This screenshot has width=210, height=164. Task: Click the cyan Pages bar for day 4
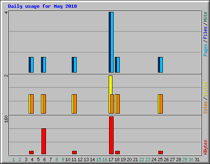tap(32, 65)
